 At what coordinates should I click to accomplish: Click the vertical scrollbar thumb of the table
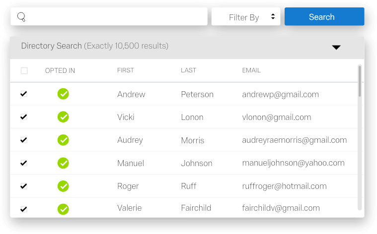coord(360,81)
